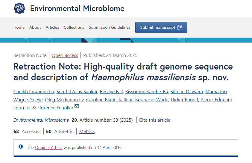This screenshot has height=163, width=252.
Task: Click the Environmental Microbiome header title
Action: tap(77, 8)
